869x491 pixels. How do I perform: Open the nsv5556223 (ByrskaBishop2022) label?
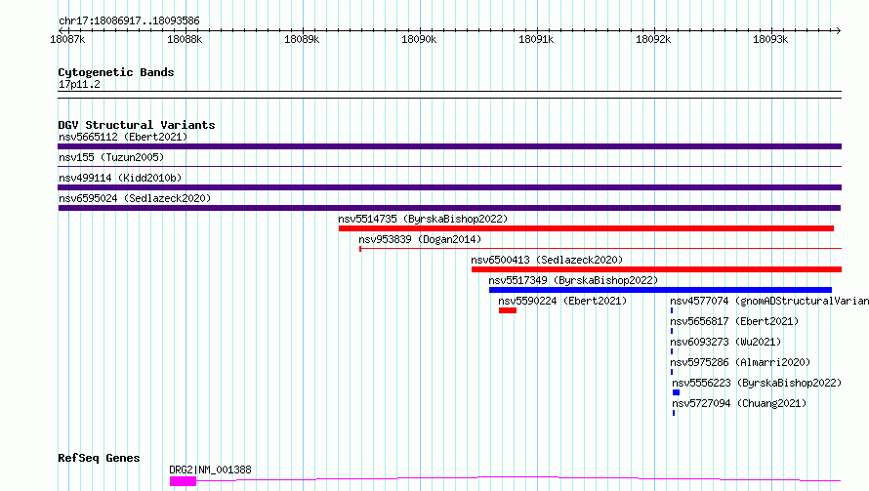[x=757, y=383]
